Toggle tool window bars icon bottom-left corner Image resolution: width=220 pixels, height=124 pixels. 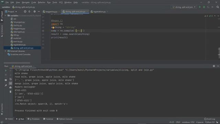point(2,122)
